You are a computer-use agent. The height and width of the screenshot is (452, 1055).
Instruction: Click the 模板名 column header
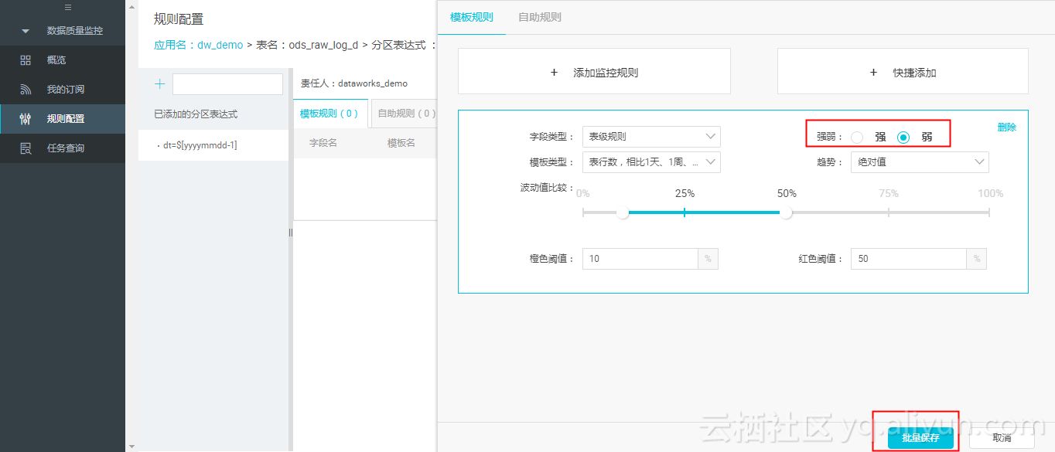[x=401, y=143]
